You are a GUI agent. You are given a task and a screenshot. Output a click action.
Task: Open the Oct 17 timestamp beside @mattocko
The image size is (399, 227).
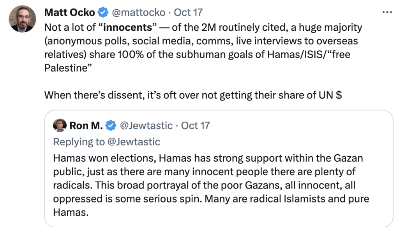coord(189,12)
